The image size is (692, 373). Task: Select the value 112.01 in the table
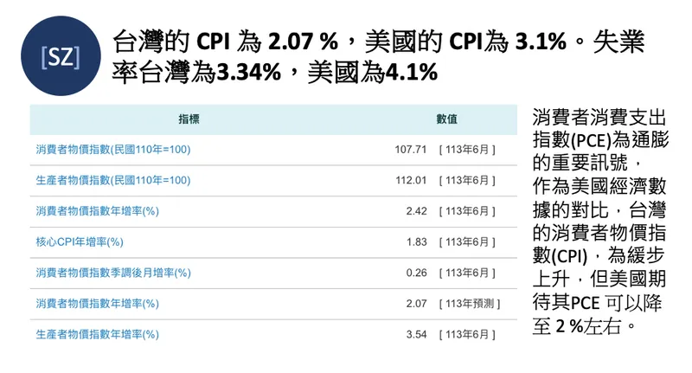pyautogui.click(x=411, y=180)
